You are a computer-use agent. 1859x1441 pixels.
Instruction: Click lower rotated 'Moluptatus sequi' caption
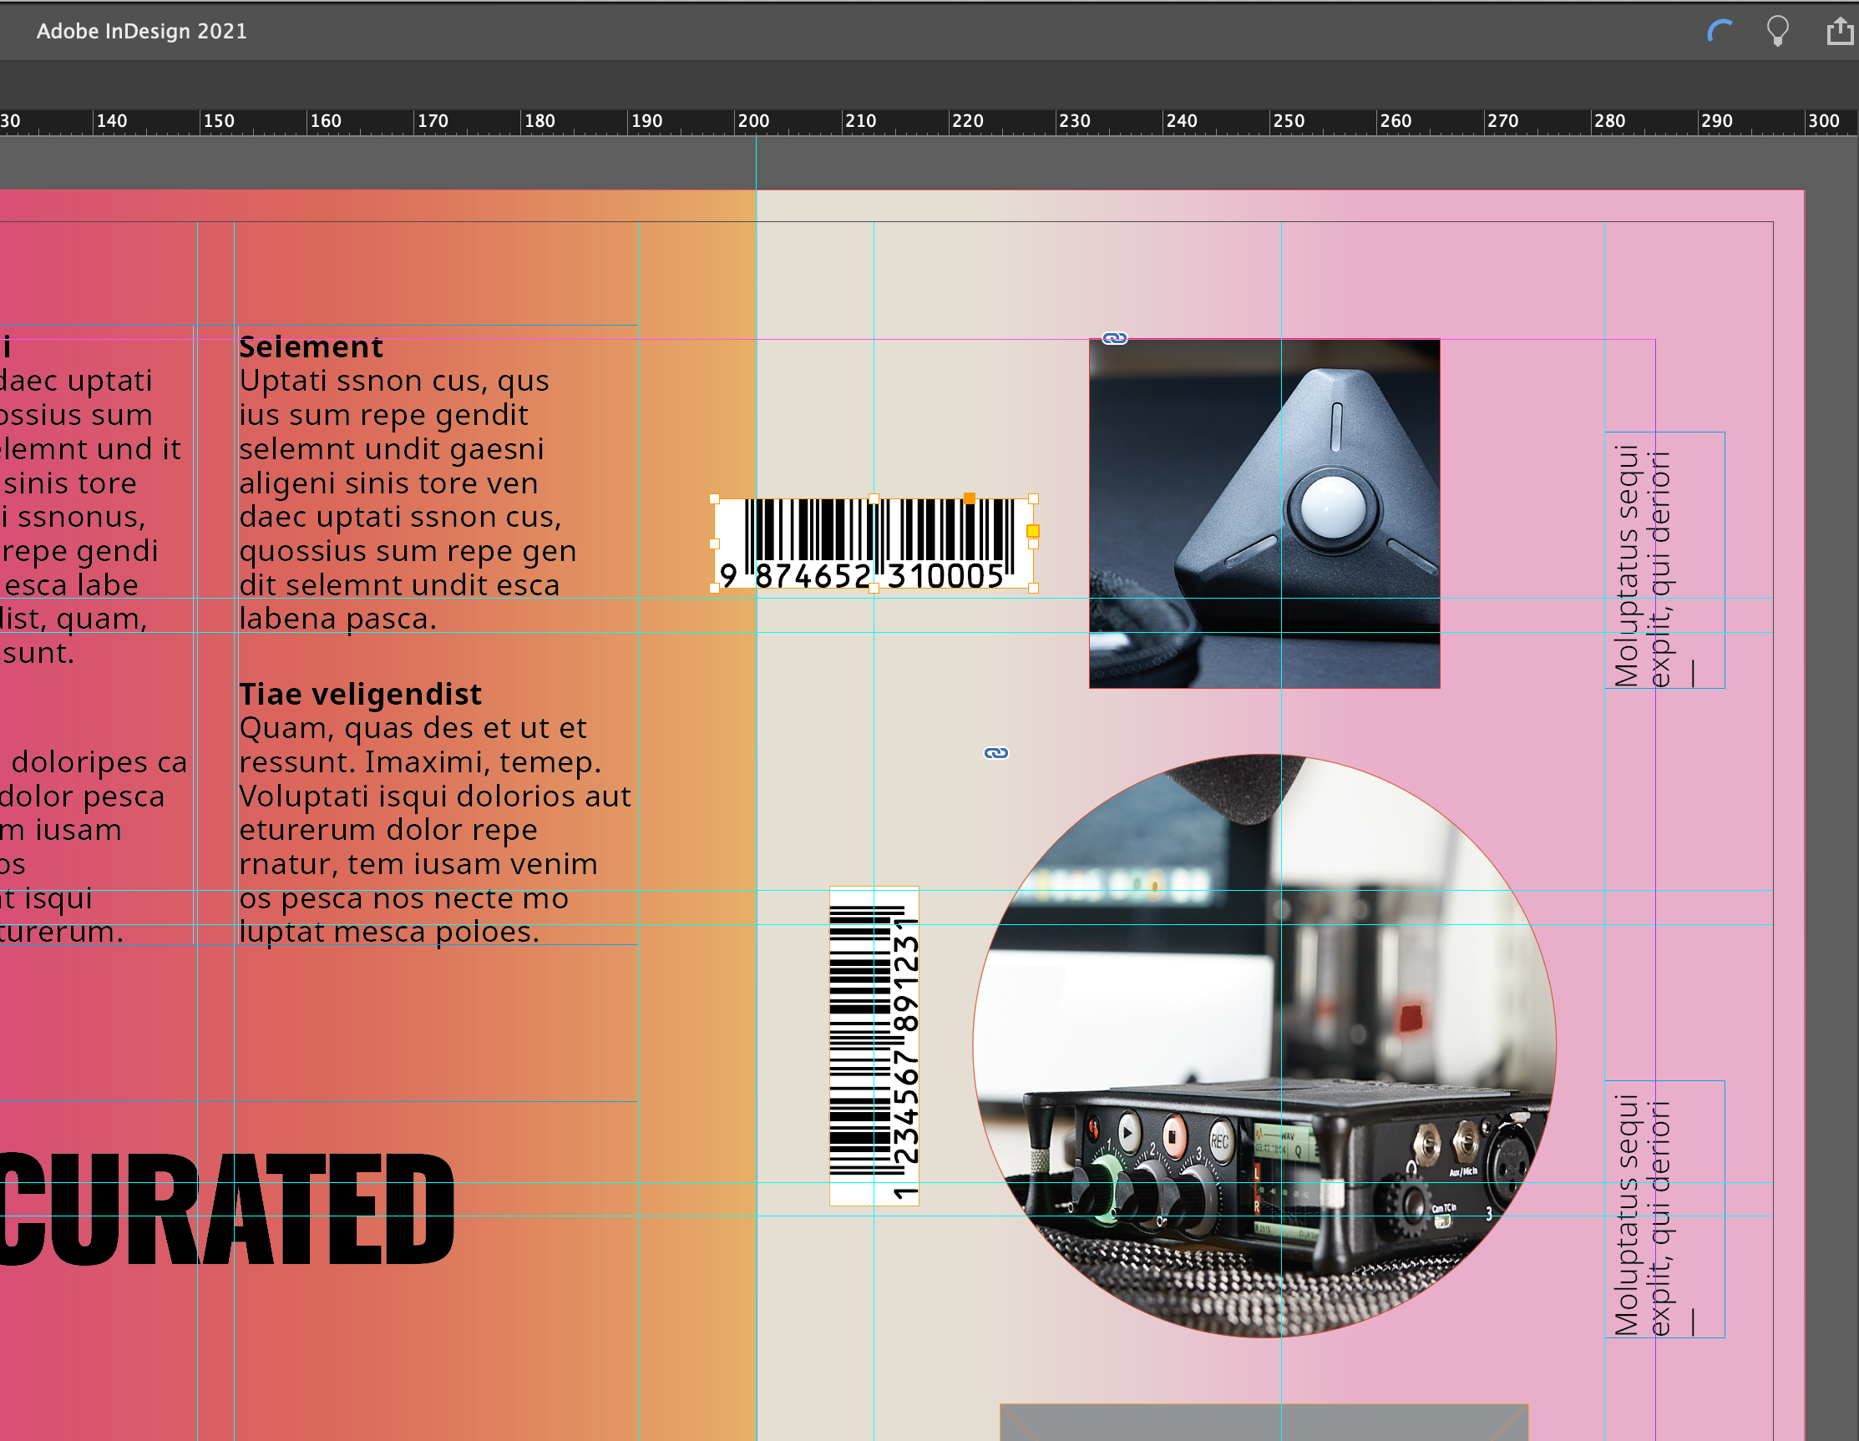coord(1627,1215)
